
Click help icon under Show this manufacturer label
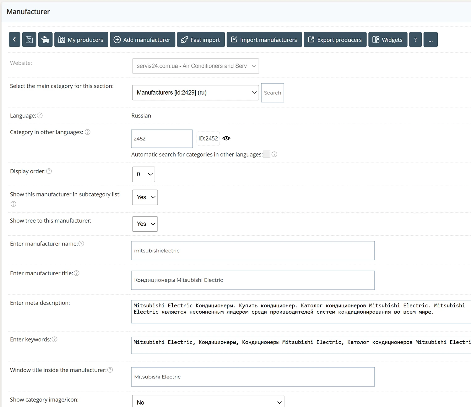click(13, 204)
